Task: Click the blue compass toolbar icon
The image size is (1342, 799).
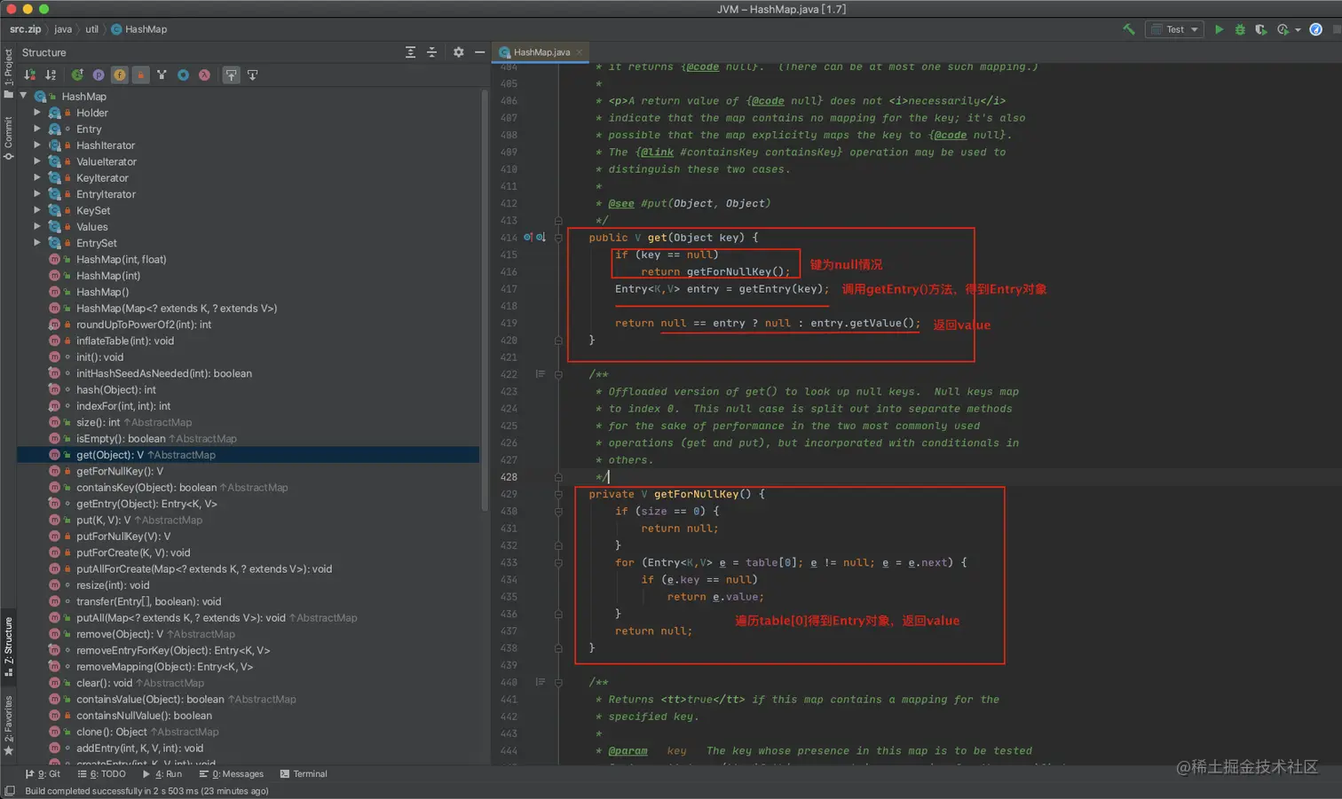Action: click(x=1316, y=29)
